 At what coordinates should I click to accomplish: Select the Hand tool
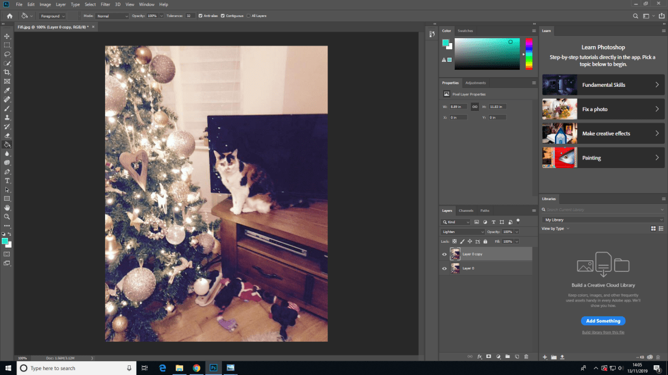coord(7,208)
